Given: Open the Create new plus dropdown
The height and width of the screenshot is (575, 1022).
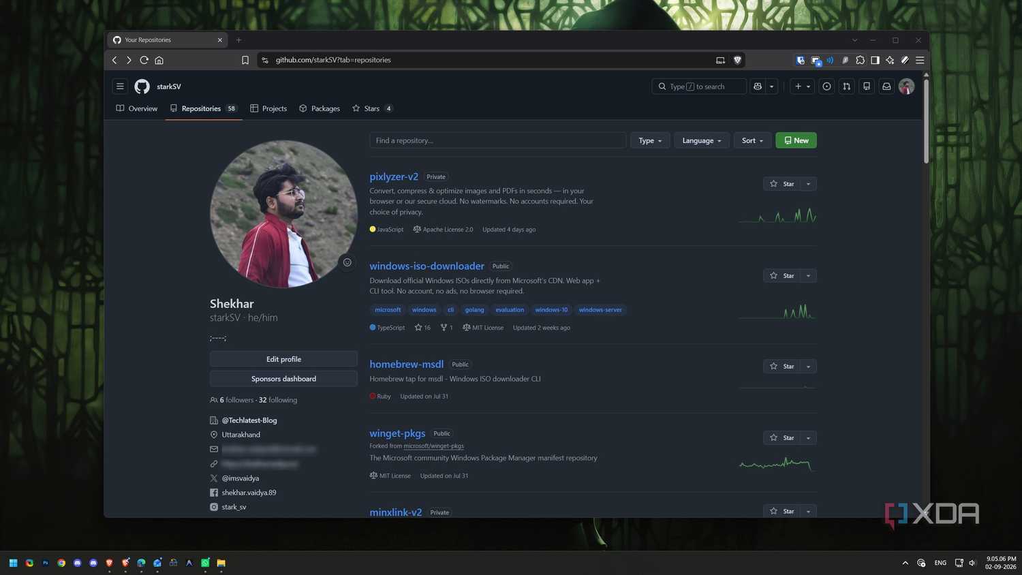Looking at the screenshot, I should [802, 87].
